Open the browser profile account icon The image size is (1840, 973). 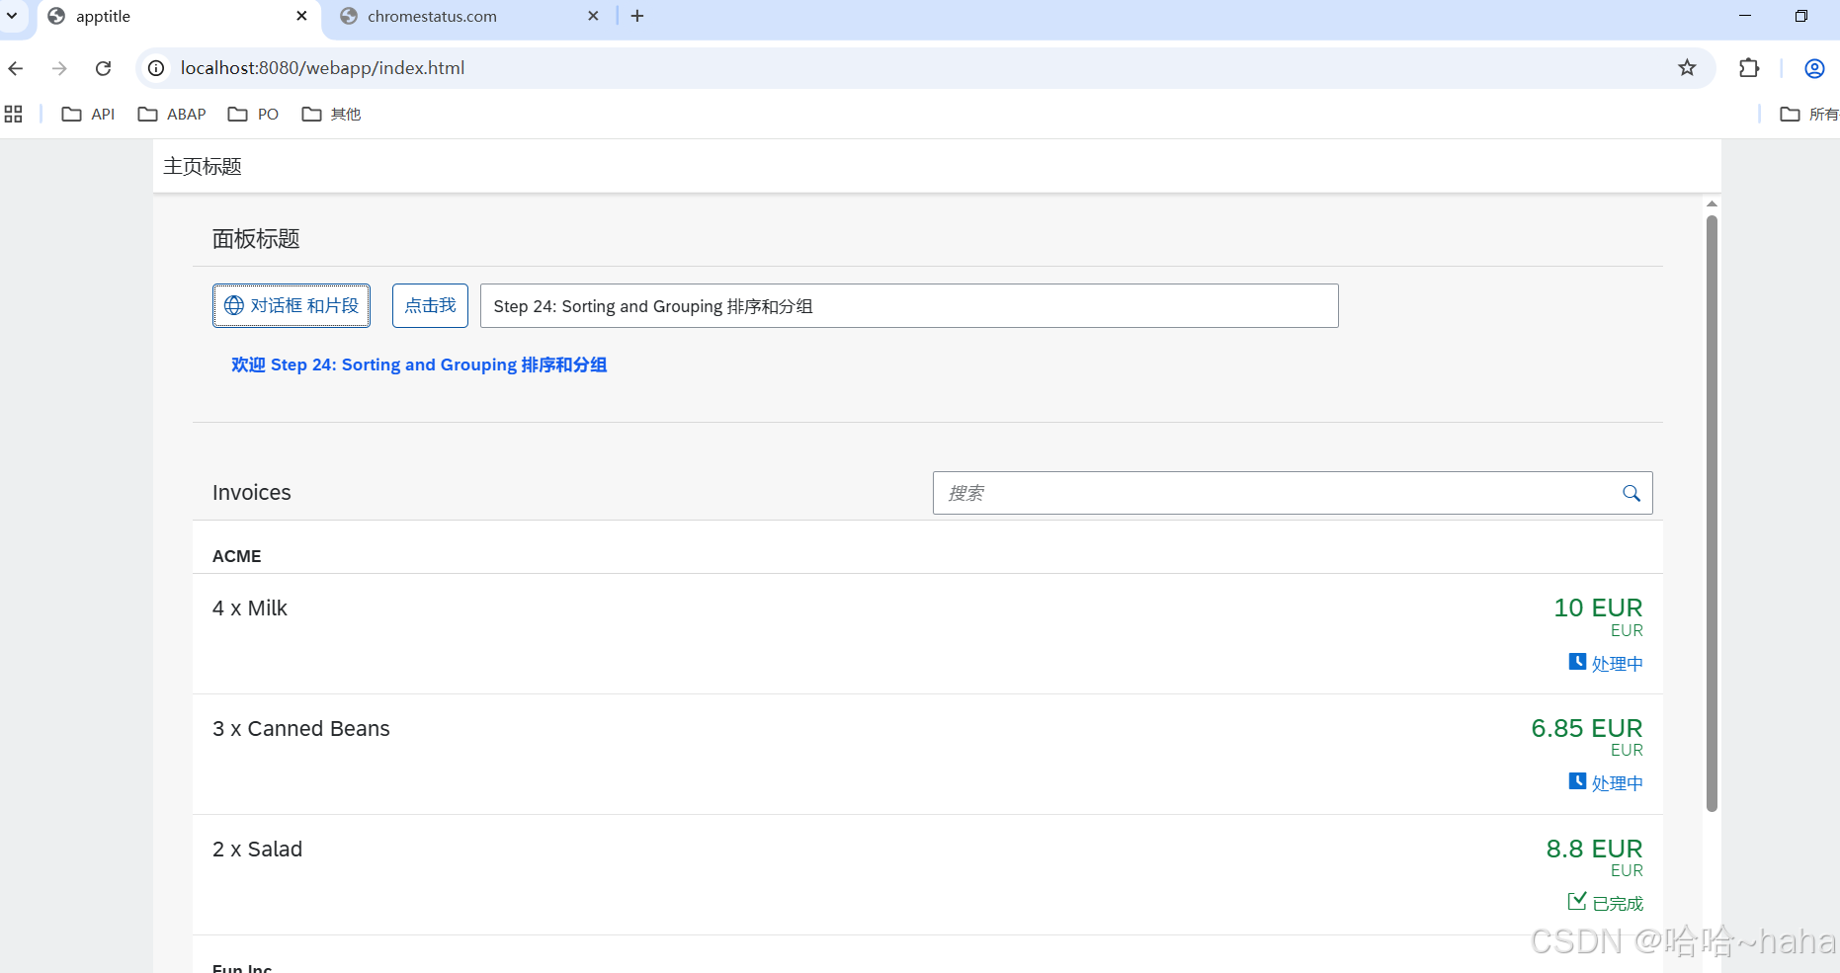[1814, 68]
